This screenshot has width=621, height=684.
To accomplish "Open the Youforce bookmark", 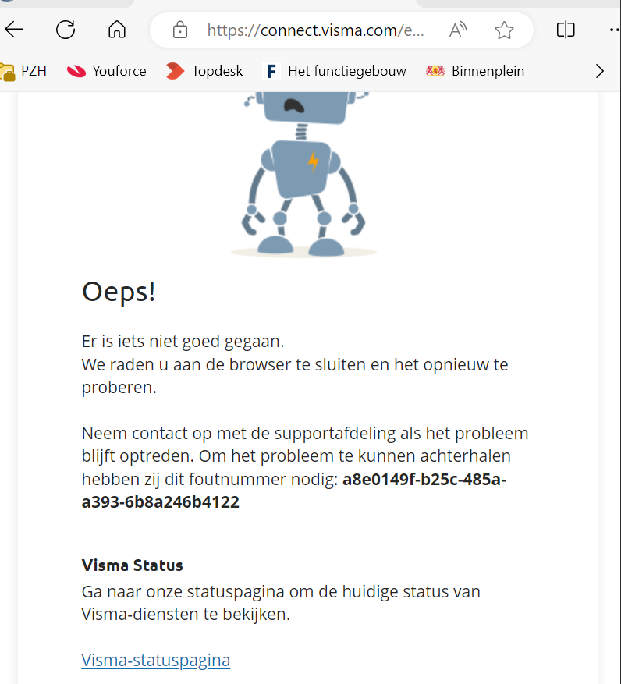I will (x=106, y=71).
